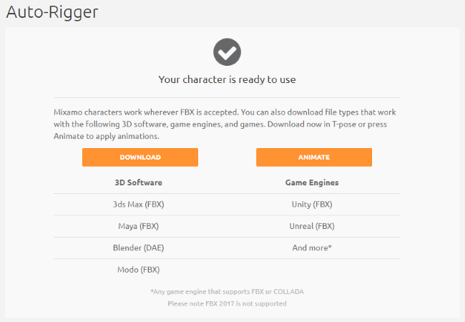Click the 3D Software column header
Viewport: 465px width, 322px height.
(x=139, y=182)
